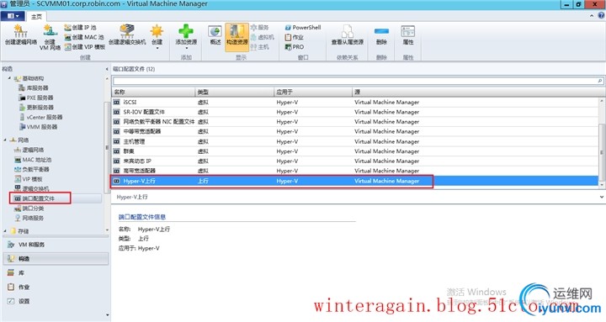The width and height of the screenshot is (606, 322).
Task: Open PowerShell from the ribbon
Action: click(x=303, y=28)
